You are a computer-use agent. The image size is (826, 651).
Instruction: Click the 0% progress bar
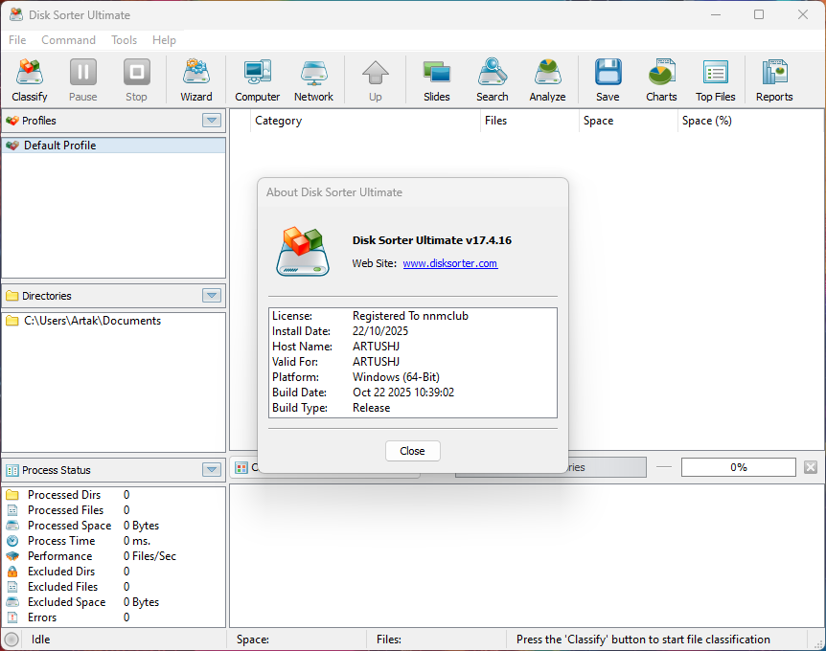point(739,467)
